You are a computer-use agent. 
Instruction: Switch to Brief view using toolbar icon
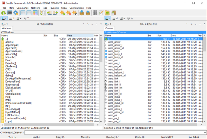[x=23, y=13]
